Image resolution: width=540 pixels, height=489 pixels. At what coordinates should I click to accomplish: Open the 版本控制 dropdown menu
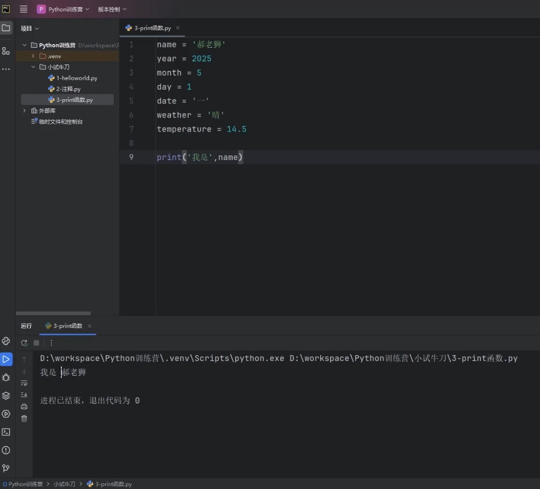pos(112,9)
